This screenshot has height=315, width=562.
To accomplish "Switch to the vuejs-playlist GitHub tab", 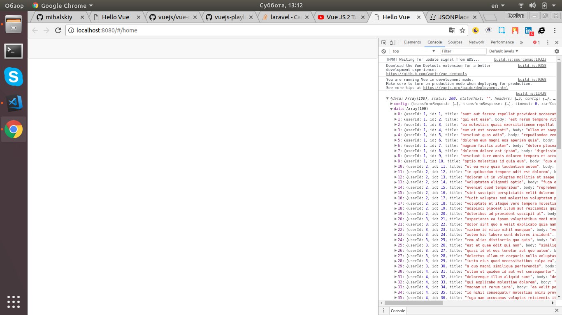I will coord(228,17).
